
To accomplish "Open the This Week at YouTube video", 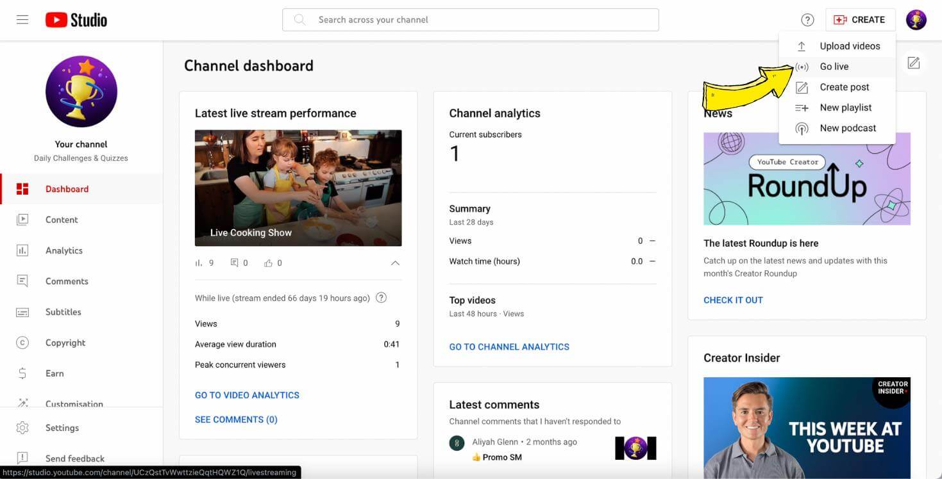I will click(807, 428).
